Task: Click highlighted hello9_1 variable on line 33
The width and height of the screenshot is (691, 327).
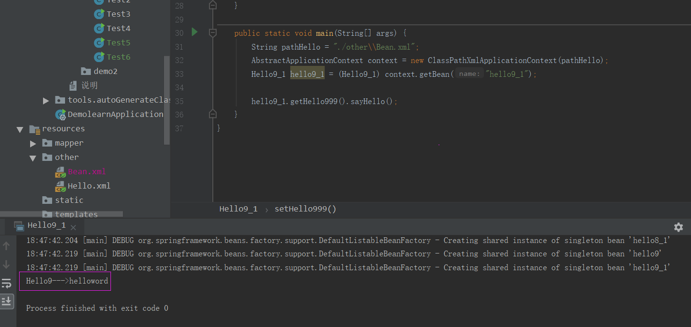Action: point(307,74)
